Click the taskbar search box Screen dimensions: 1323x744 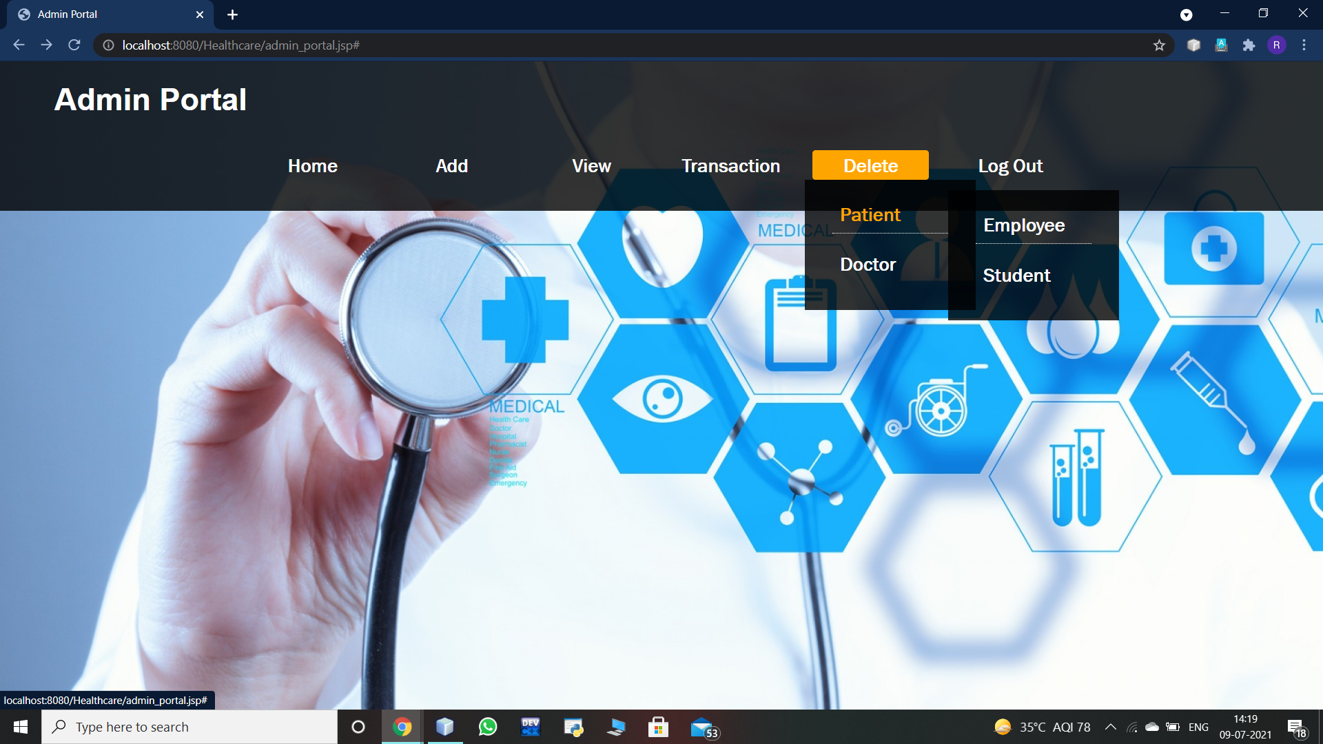189,727
